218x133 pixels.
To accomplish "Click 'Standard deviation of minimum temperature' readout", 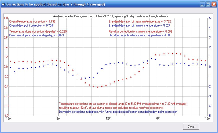I will tap(139, 25).
